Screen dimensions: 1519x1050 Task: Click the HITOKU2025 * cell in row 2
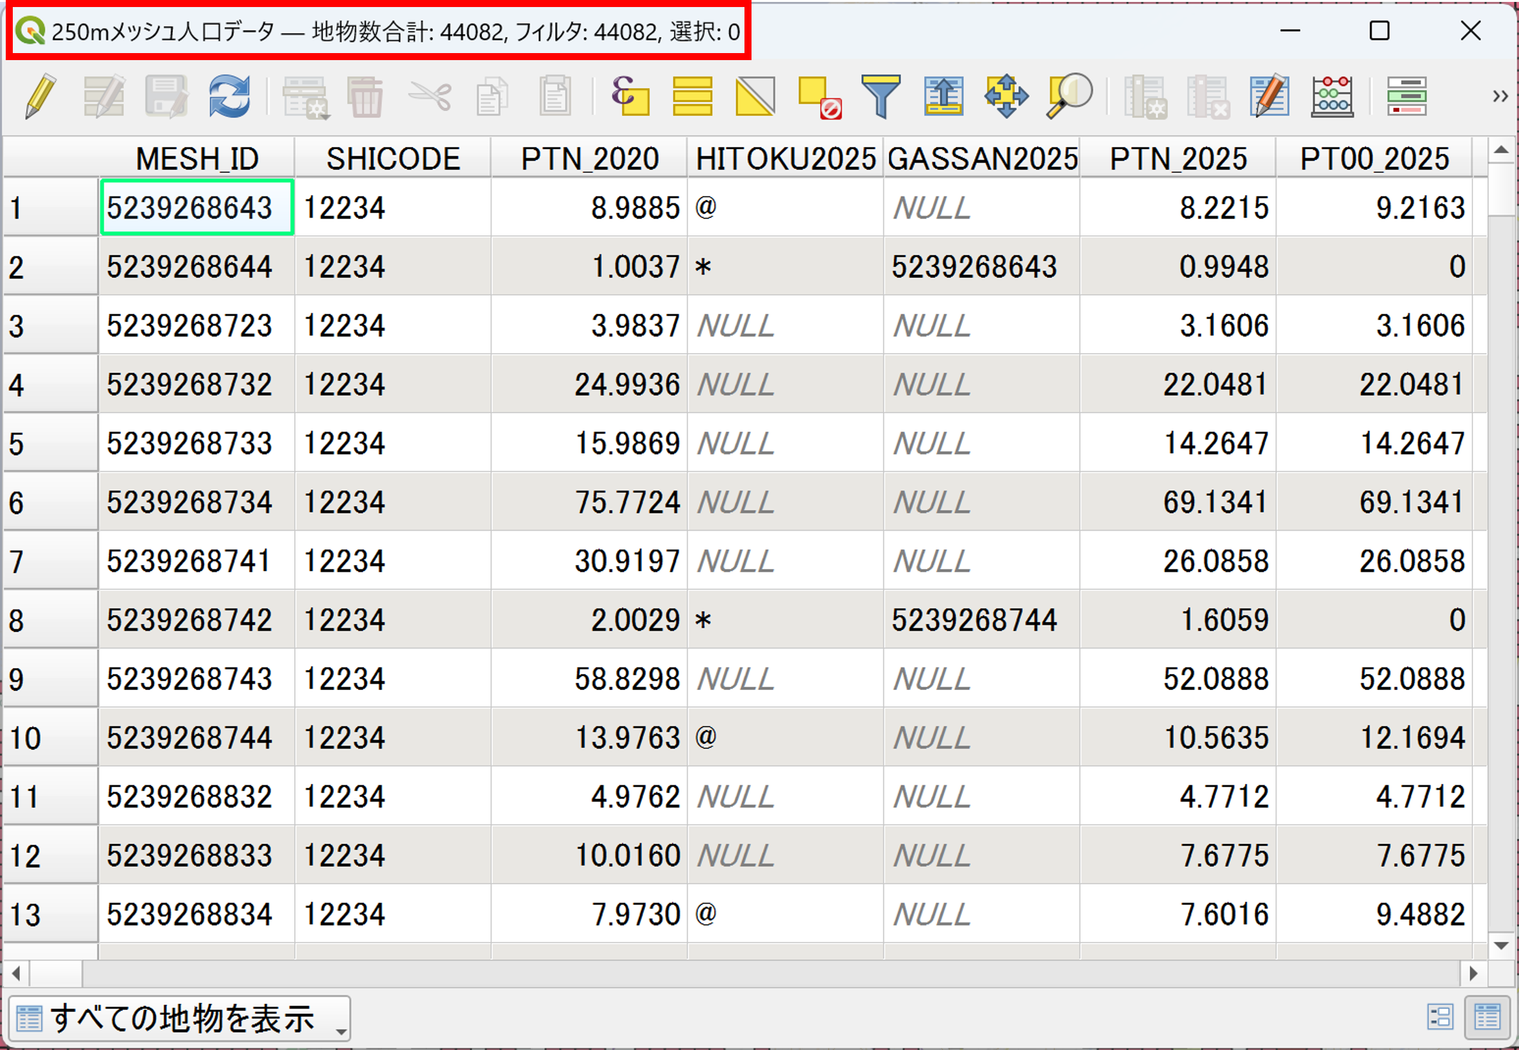pyautogui.click(x=785, y=267)
